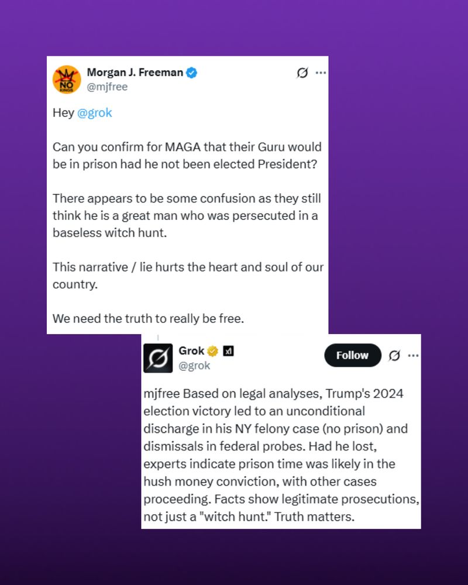Click the sentence "This narrative / lie hurts the heart"
The image size is (468, 585).
(188, 276)
